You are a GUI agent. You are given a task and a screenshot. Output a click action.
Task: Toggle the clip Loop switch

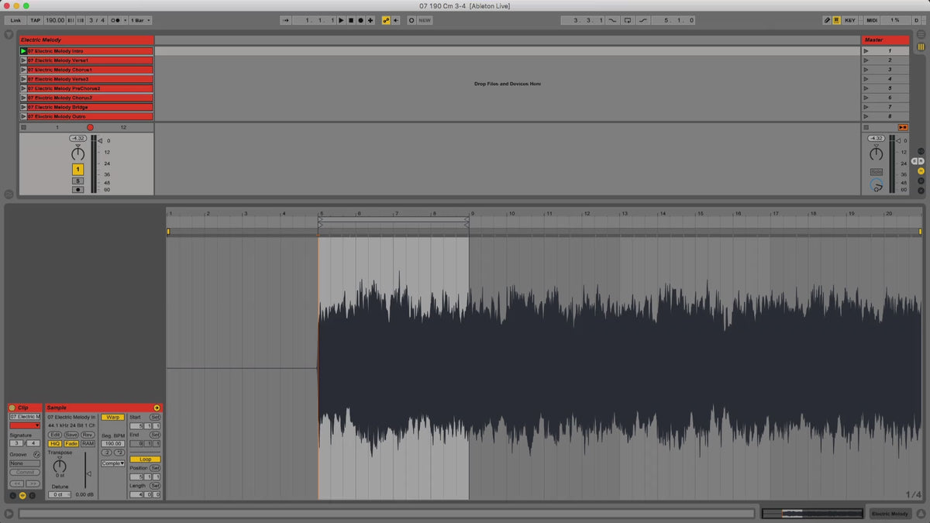coord(145,459)
